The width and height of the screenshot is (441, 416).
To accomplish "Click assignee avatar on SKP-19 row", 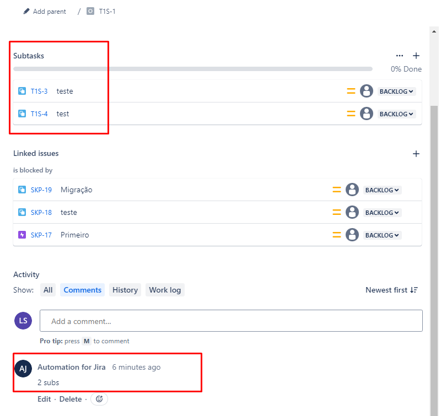I will point(352,190).
